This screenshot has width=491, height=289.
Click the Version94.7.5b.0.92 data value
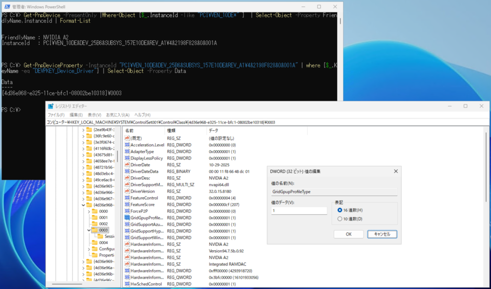(226, 251)
